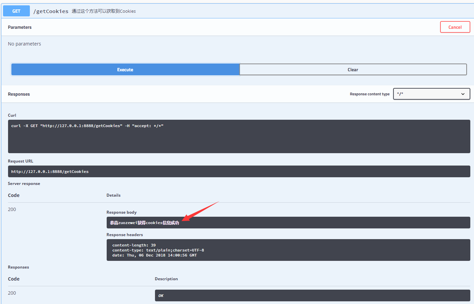474x304 pixels.
Task: Click the 'Server response' label
Action: pos(24,184)
